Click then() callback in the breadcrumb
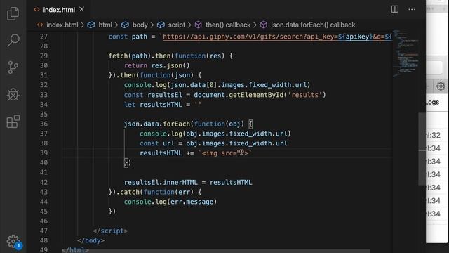This screenshot has width=449, height=253. click(x=228, y=25)
